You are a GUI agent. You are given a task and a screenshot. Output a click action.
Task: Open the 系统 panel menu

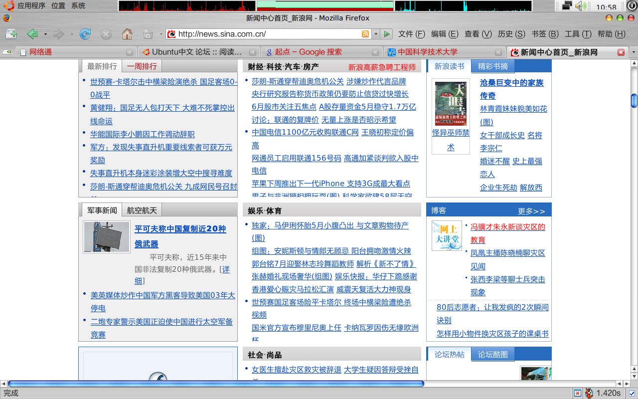pos(78,6)
